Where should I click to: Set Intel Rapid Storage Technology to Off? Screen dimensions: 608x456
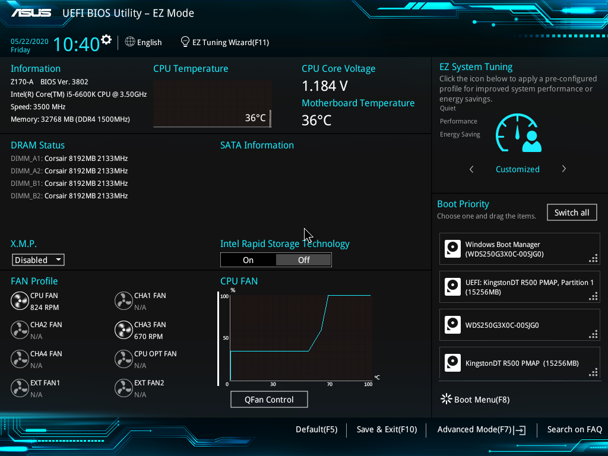(303, 260)
